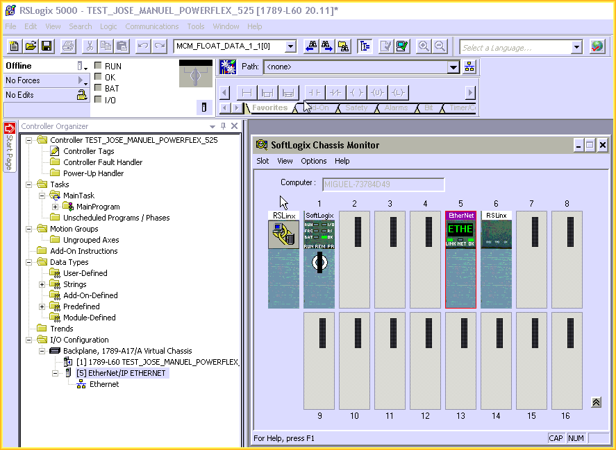This screenshot has height=450, width=616.
Task: Click the RUN status indicator box
Action: [98, 67]
